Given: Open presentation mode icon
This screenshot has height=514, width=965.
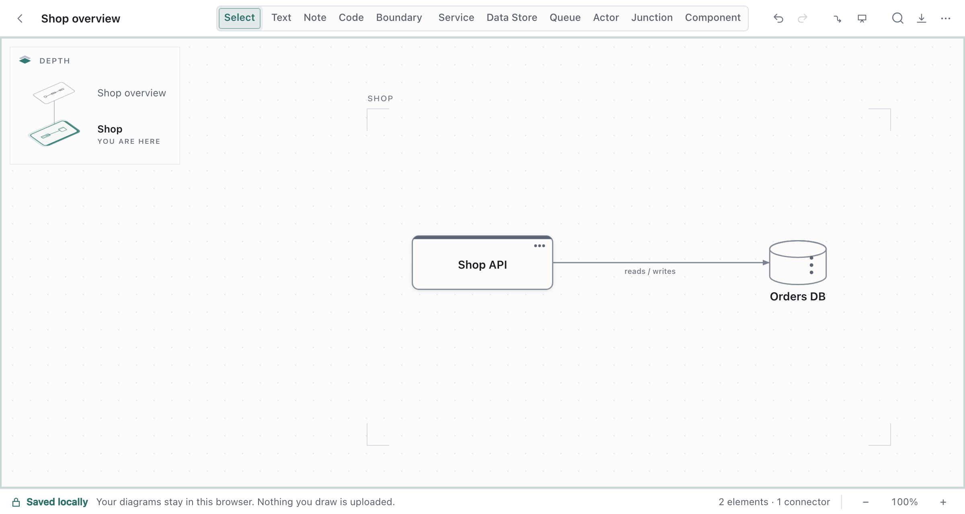Looking at the screenshot, I should click(x=862, y=18).
